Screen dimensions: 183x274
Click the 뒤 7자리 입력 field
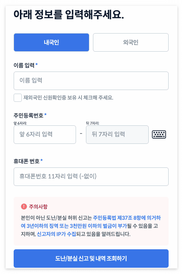pos(117,135)
